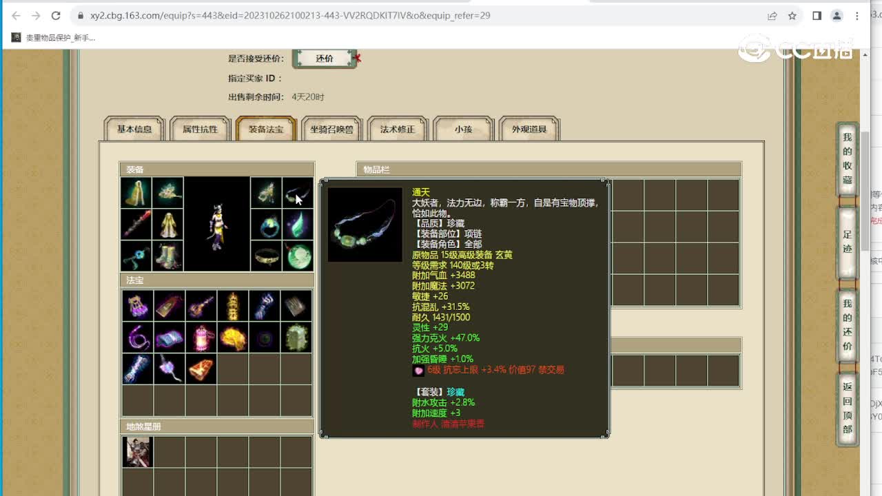882x496 pixels.
Task: Click the pink gem icon beside 6级 抗忘上限
Action: click(x=418, y=371)
